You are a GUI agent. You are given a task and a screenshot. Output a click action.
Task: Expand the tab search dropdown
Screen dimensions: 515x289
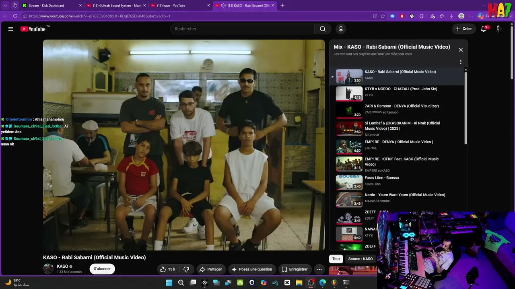5,6
